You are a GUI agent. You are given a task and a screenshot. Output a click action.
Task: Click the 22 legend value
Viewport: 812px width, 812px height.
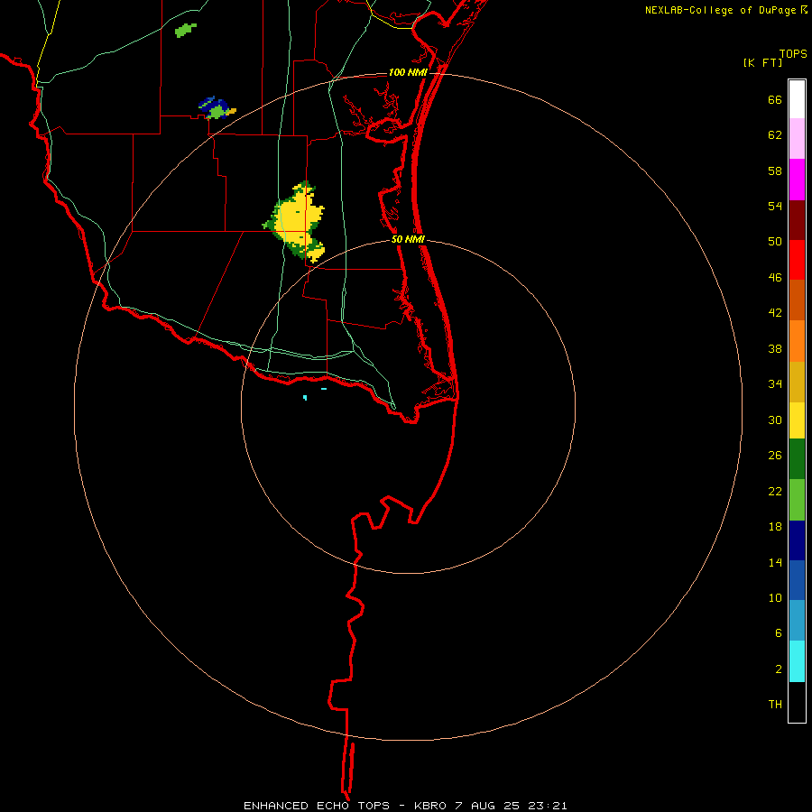point(775,492)
